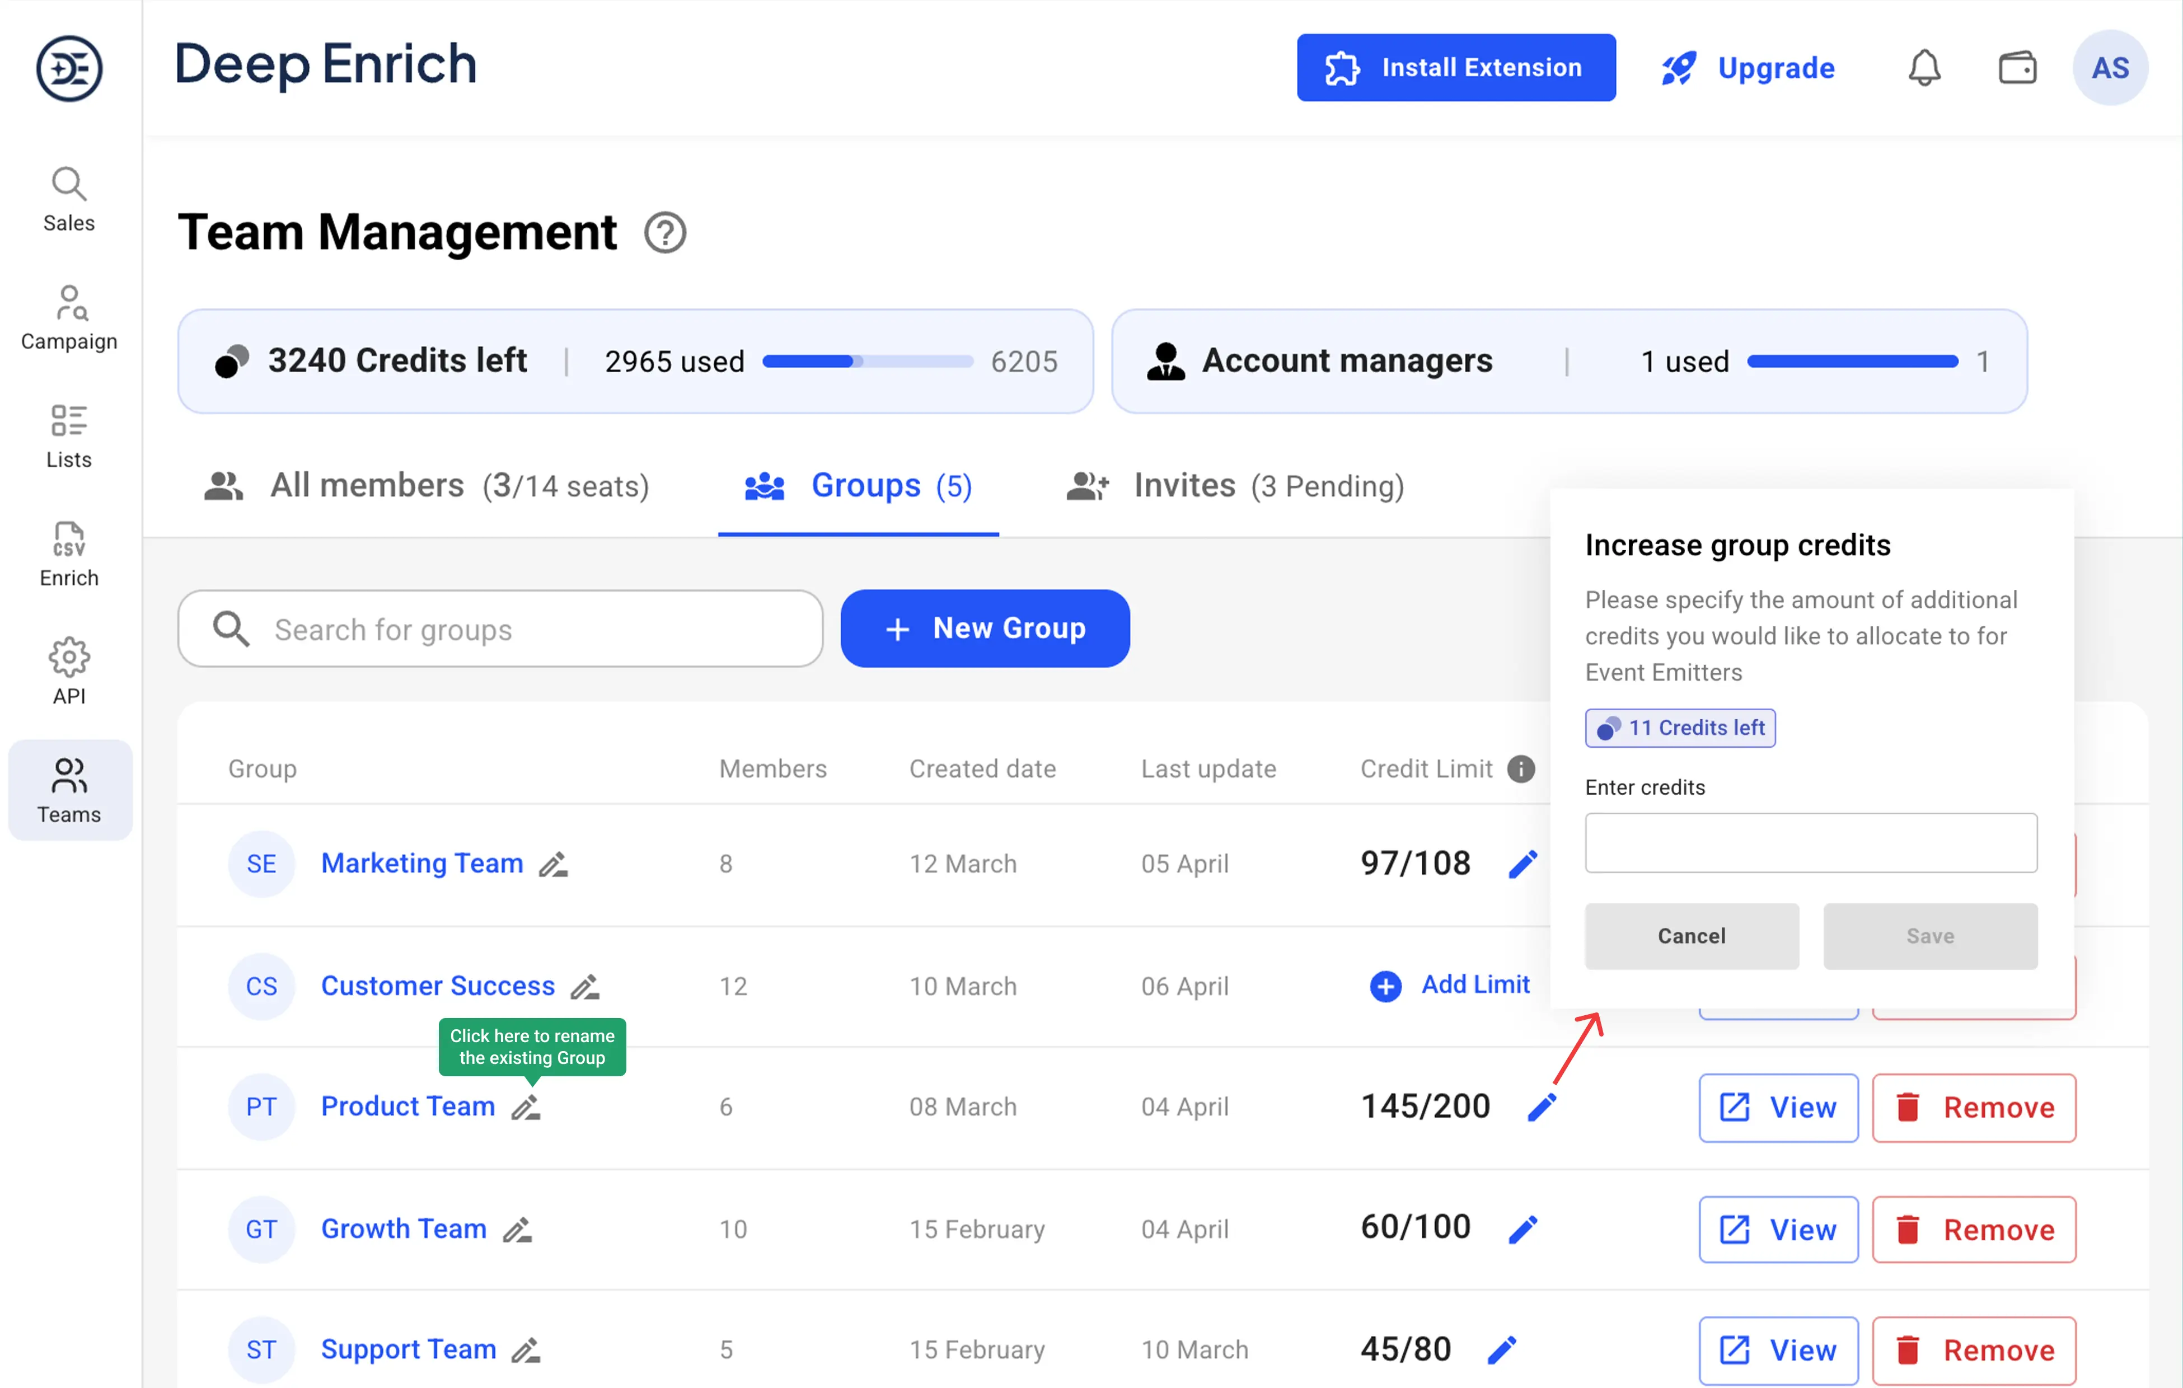
Task: Rename Support Team with pencil icon
Action: click(x=526, y=1350)
